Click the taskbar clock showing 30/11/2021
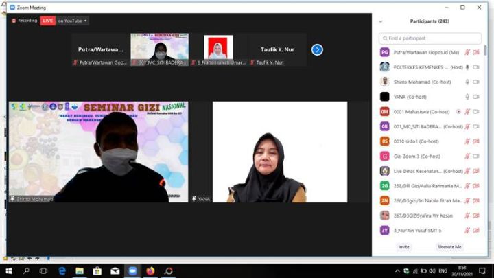 (462, 270)
